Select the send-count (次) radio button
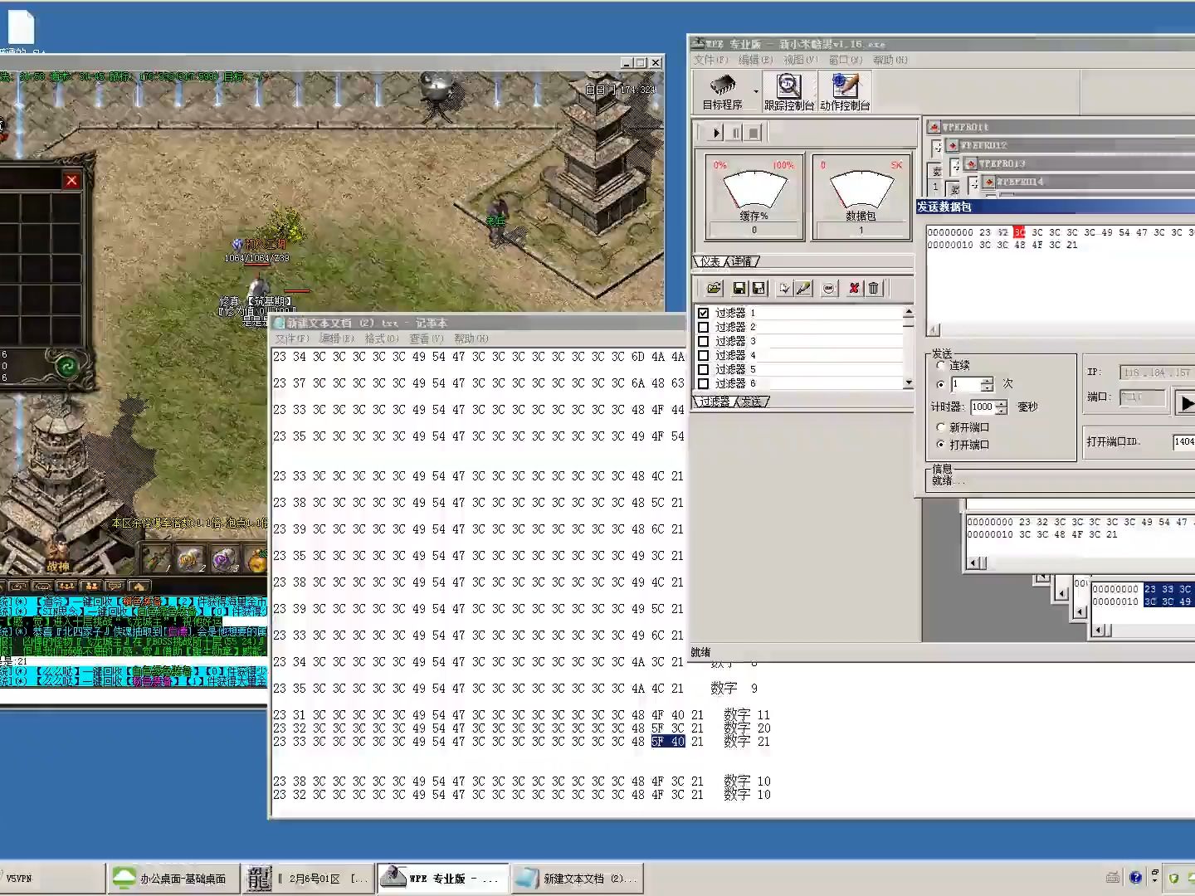The height and width of the screenshot is (896, 1195). click(940, 384)
